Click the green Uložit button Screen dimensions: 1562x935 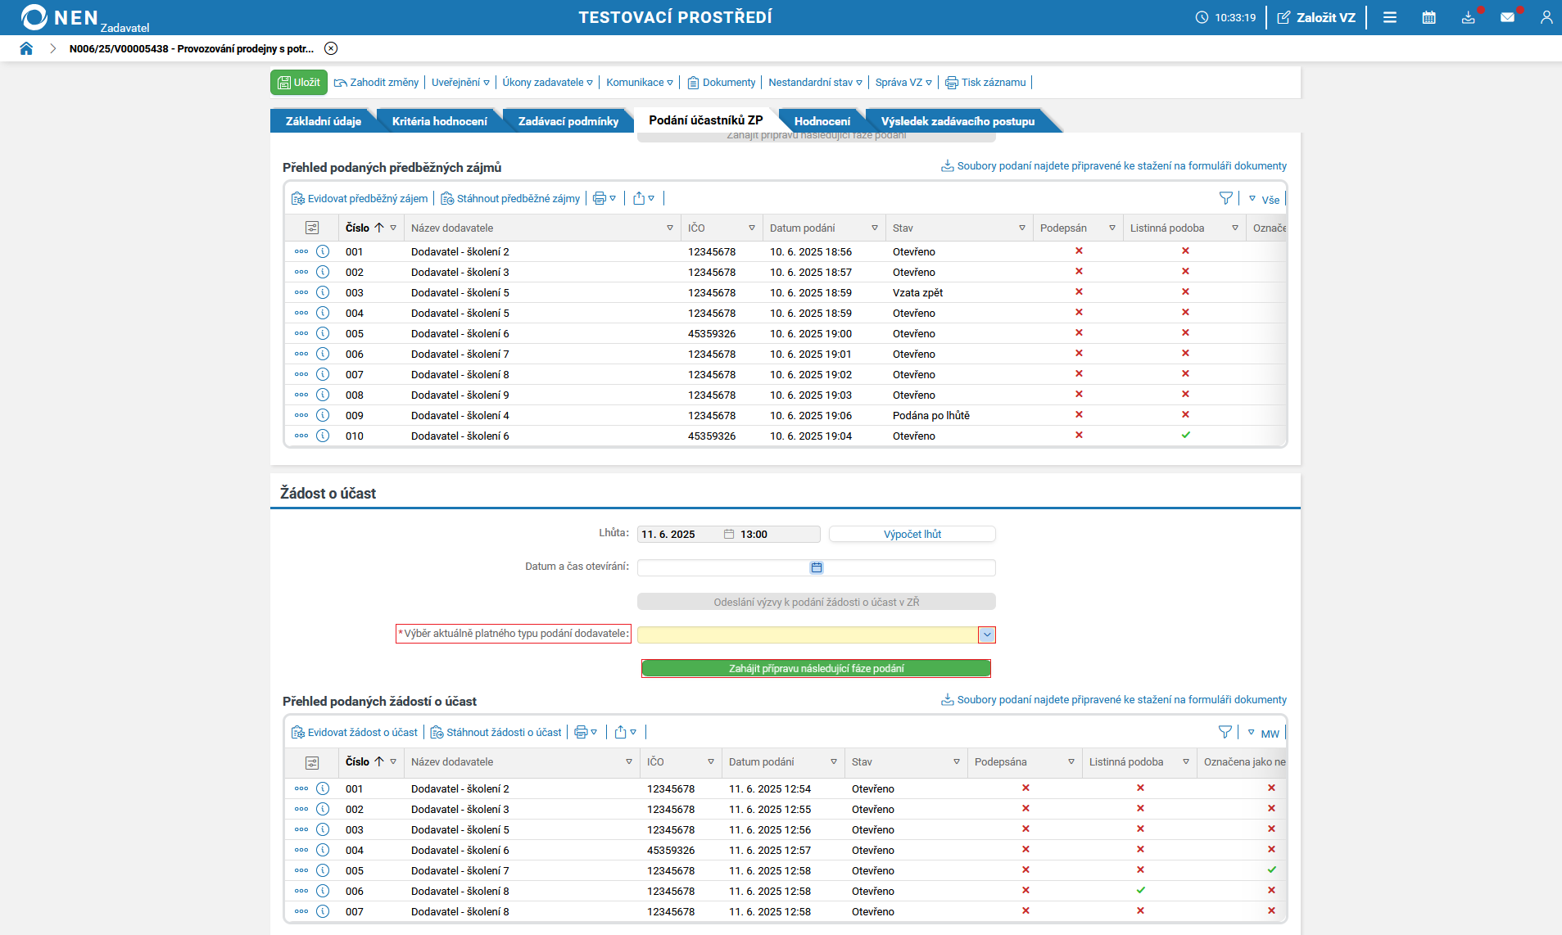pos(299,83)
